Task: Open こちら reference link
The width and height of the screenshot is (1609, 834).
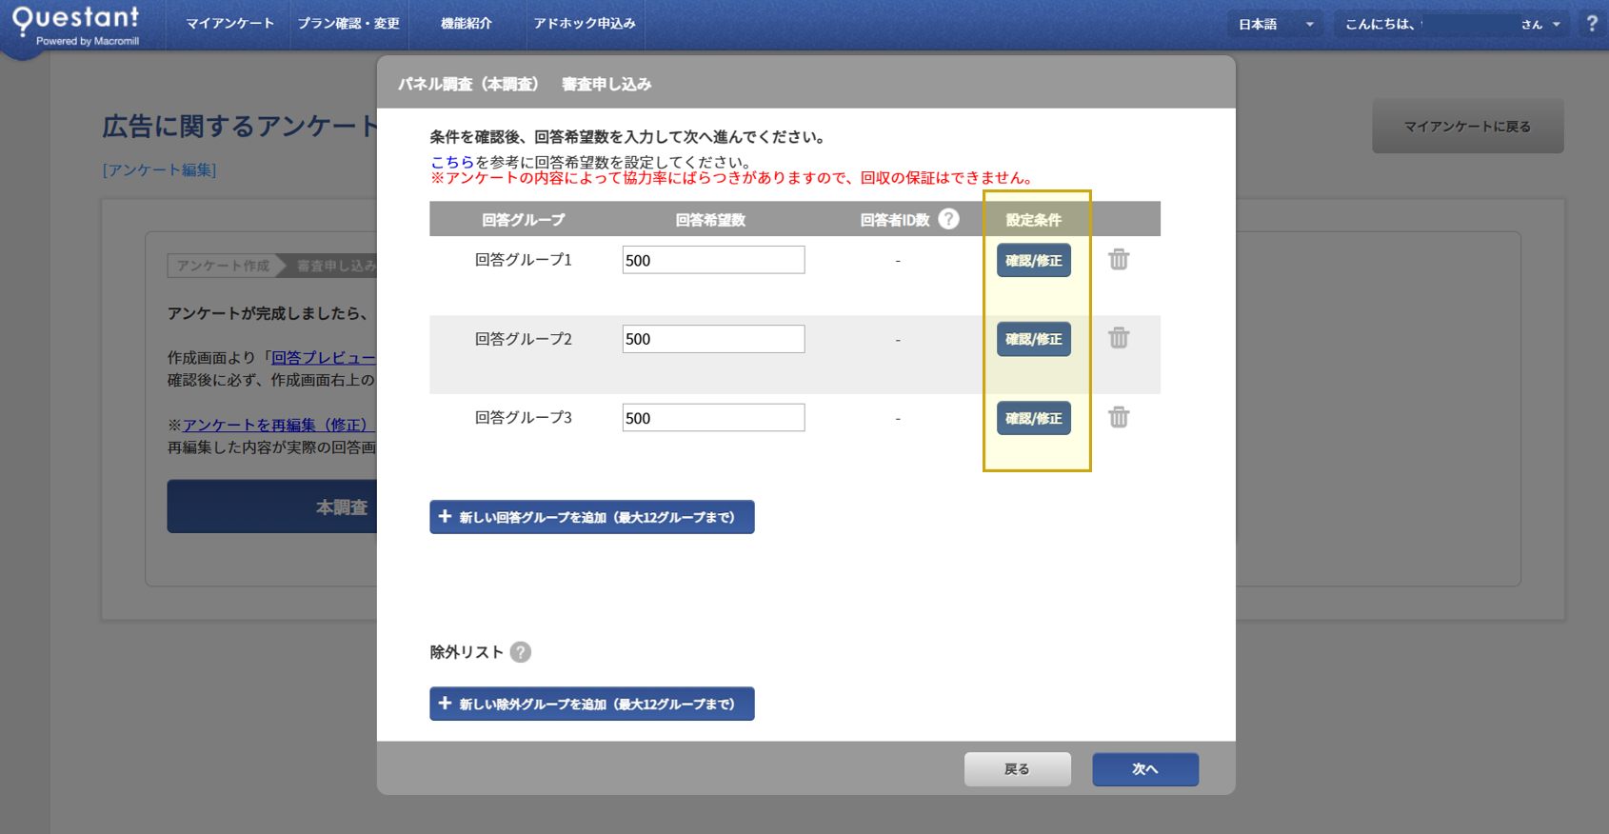Action: click(x=452, y=162)
